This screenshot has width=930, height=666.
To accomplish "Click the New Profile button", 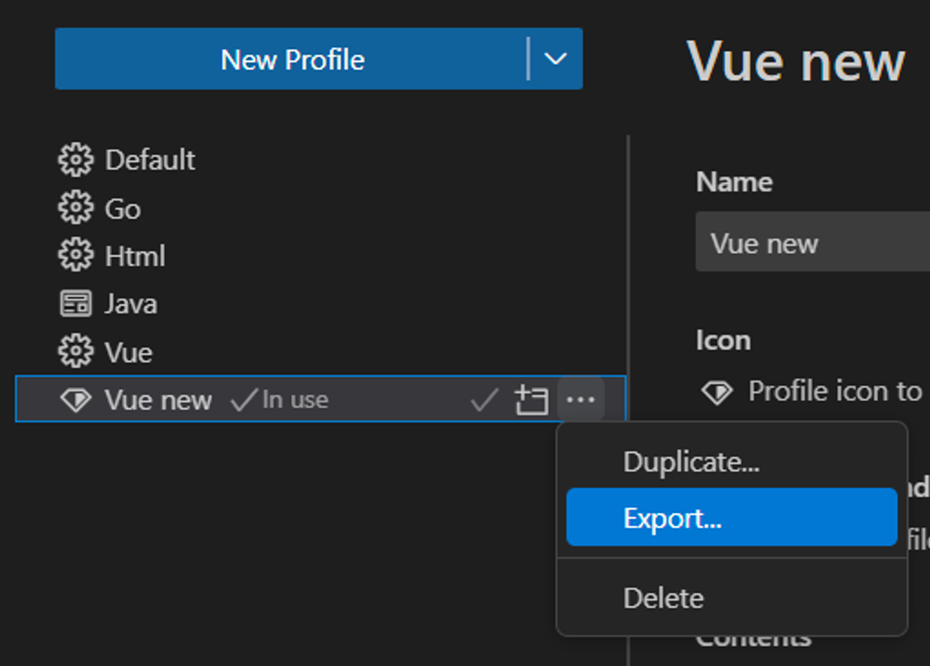I will [x=294, y=59].
